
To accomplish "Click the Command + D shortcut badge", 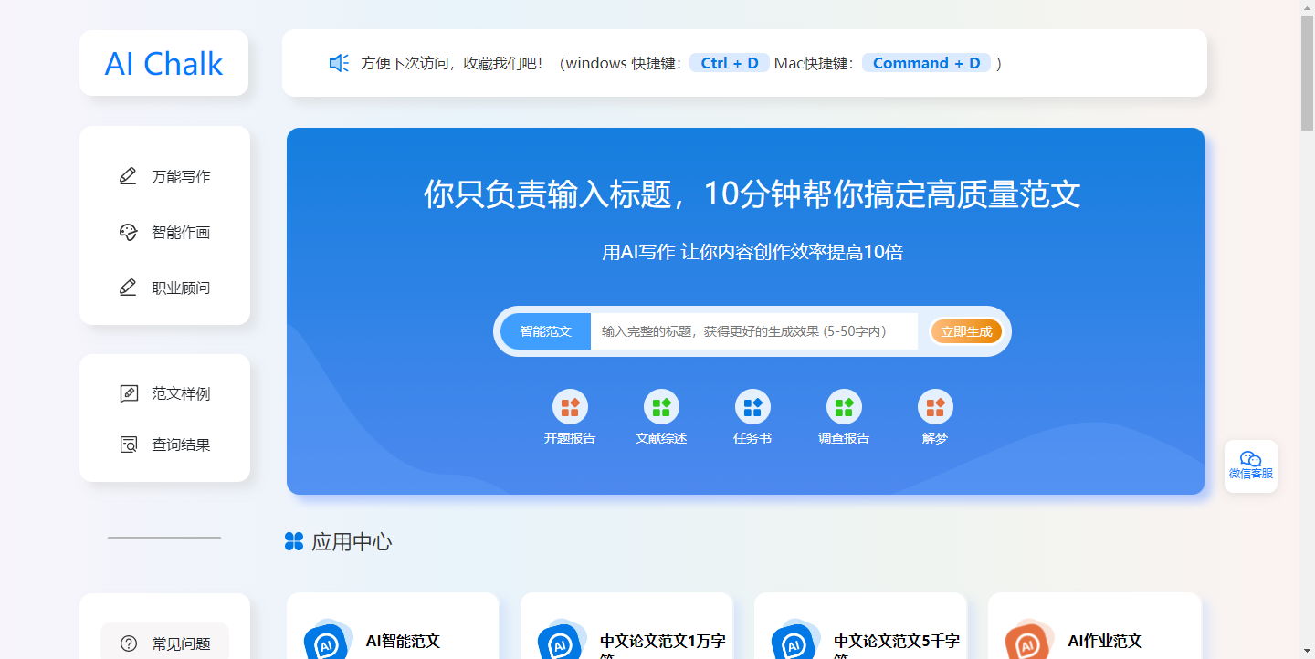I will [926, 63].
